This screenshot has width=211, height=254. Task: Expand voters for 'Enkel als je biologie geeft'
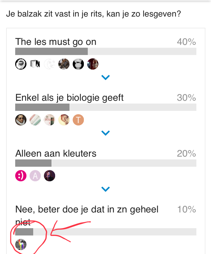point(105,133)
